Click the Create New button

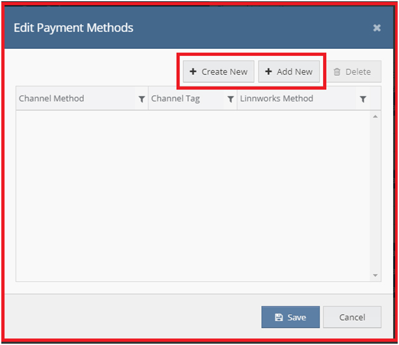click(x=218, y=71)
